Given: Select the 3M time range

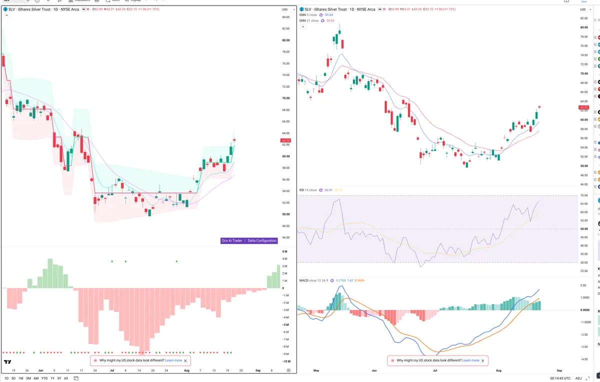Looking at the screenshot, I should (28, 378).
